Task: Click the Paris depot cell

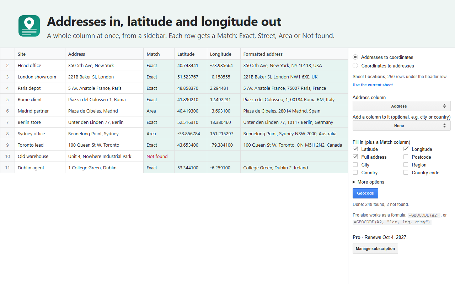Action: [x=40, y=88]
